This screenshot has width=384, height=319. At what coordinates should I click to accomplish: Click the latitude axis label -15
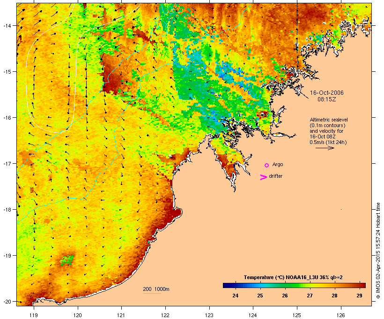pos(7,72)
